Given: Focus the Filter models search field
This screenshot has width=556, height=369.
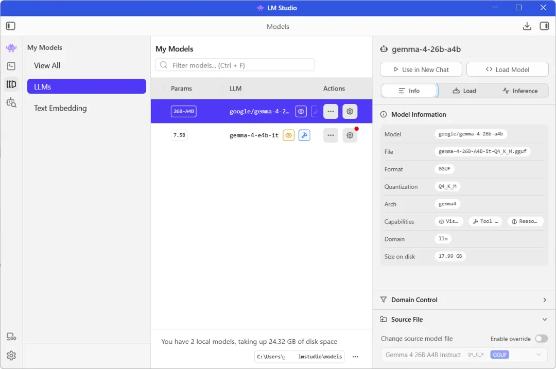Looking at the screenshot, I should point(235,65).
